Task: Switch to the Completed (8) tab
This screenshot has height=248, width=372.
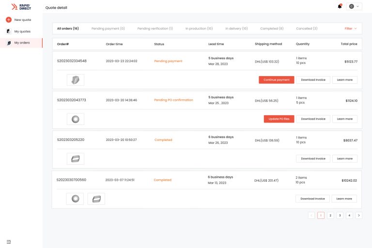Action: [272, 29]
